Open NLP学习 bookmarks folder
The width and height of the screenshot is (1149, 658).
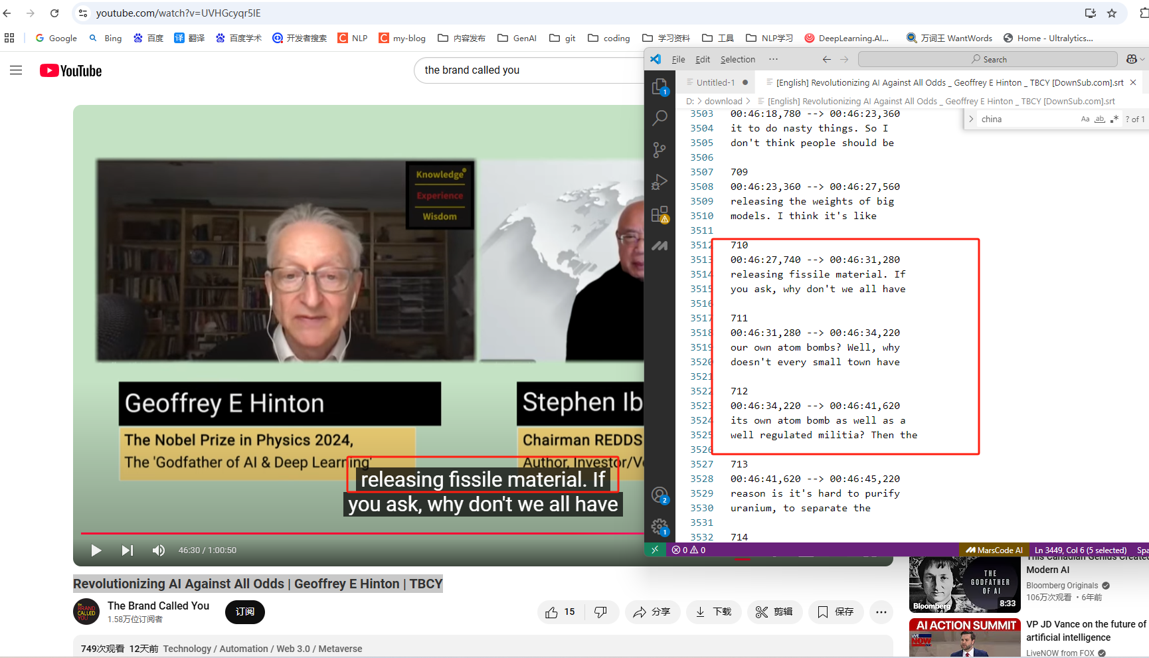[769, 38]
